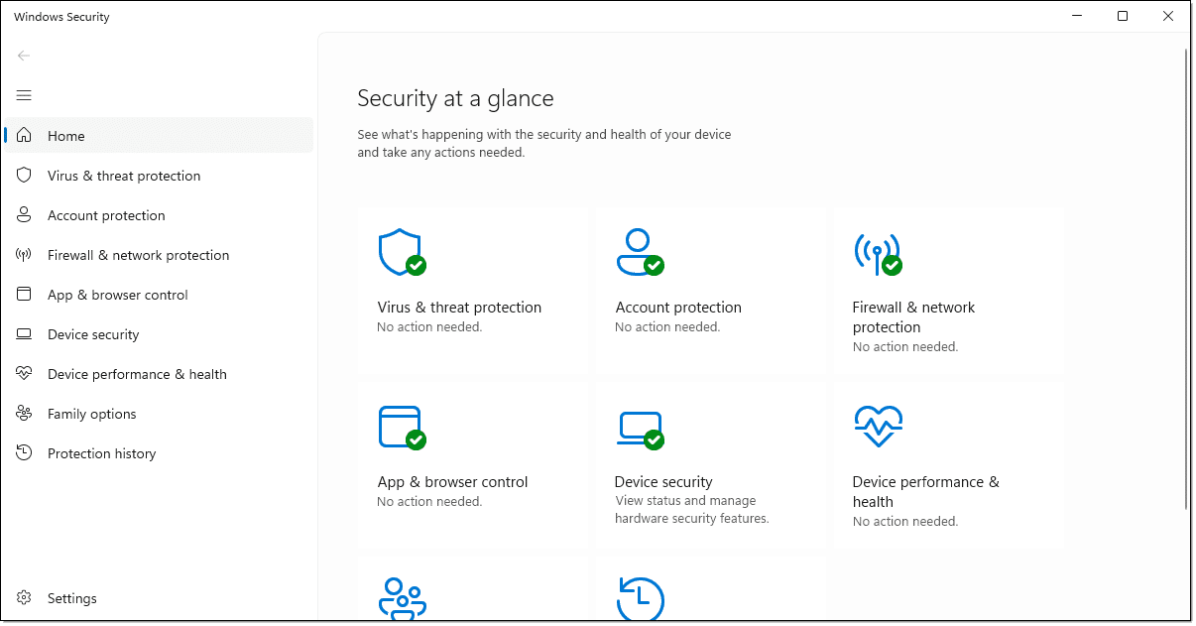Select Firewall & network protection in the sidebar
The image size is (1196, 626).
pos(138,254)
